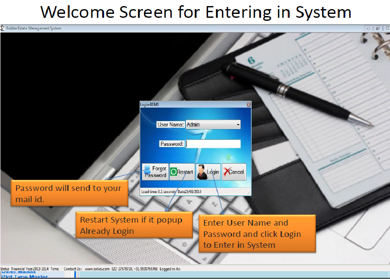Click the Login button
Screen dimensions: 390x279
(x=208, y=172)
